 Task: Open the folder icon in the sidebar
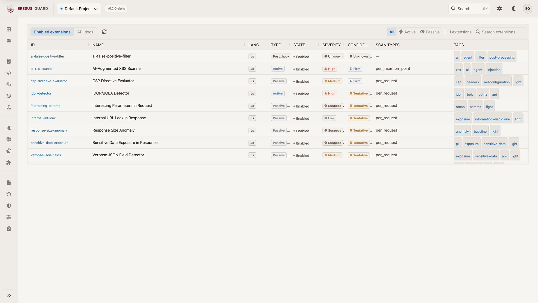9,41
